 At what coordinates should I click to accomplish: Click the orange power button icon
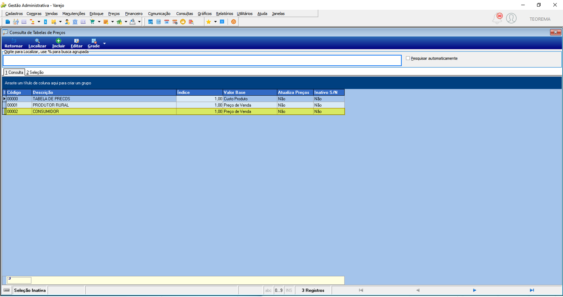(x=233, y=22)
